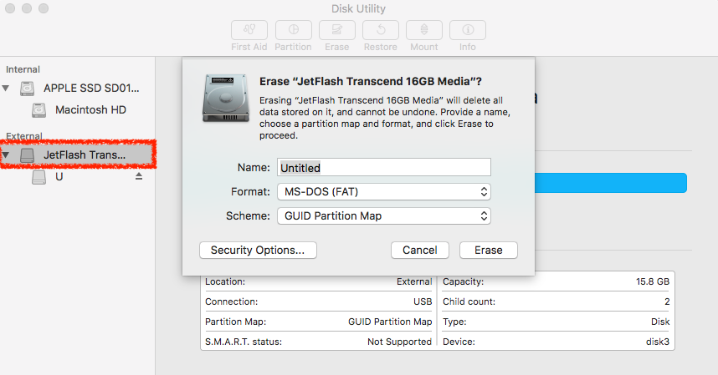The width and height of the screenshot is (718, 375).
Task: Cancel the erase dialog
Action: point(420,251)
